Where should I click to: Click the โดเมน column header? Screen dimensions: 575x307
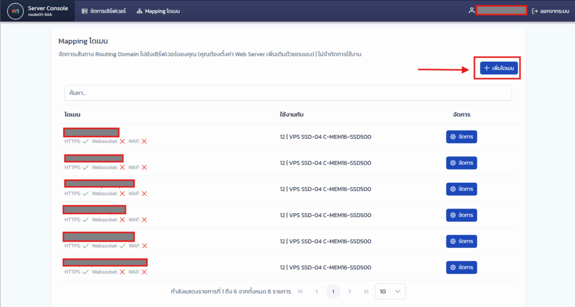(x=73, y=114)
